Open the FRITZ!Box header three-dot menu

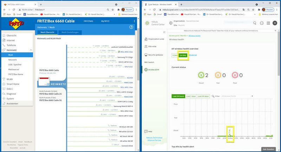pyautogui.click(x=135, y=21)
